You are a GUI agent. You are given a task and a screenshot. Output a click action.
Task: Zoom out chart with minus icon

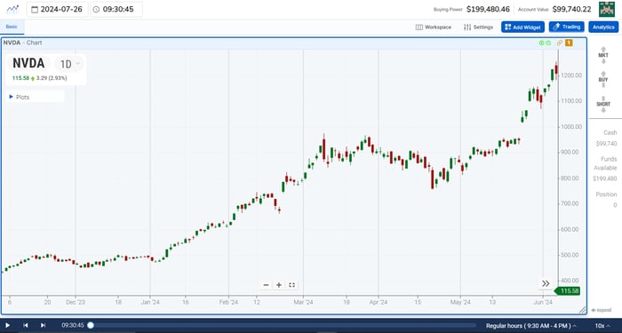coord(267,285)
